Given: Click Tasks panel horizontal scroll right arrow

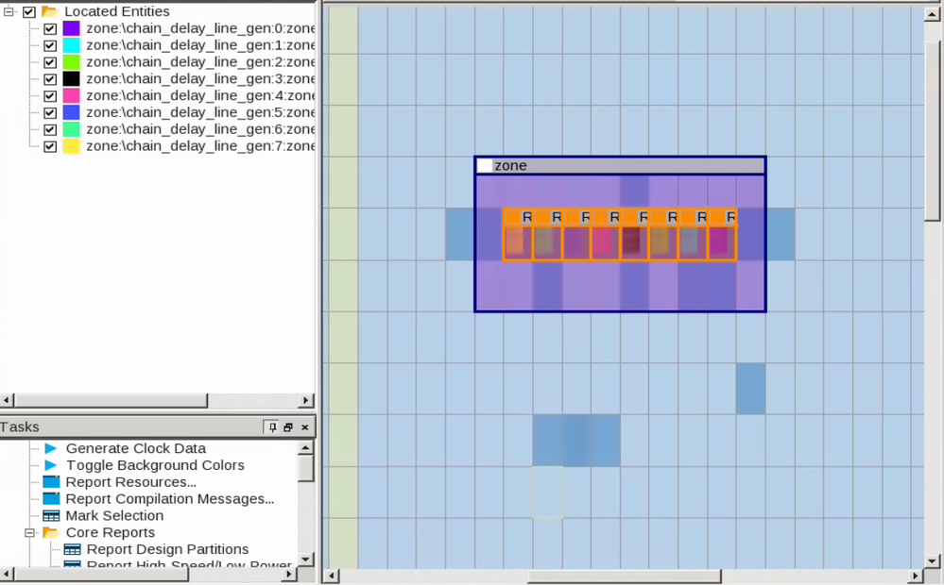Looking at the screenshot, I should coord(289,575).
